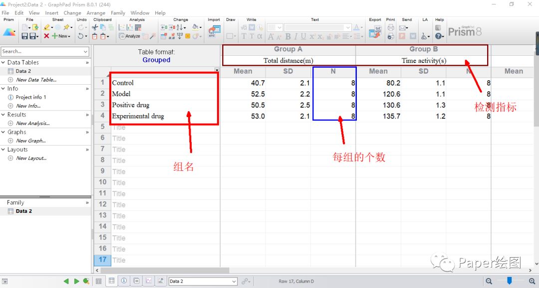539x288 pixels.
Task: Click the LA flask icon
Action: coord(424,36)
